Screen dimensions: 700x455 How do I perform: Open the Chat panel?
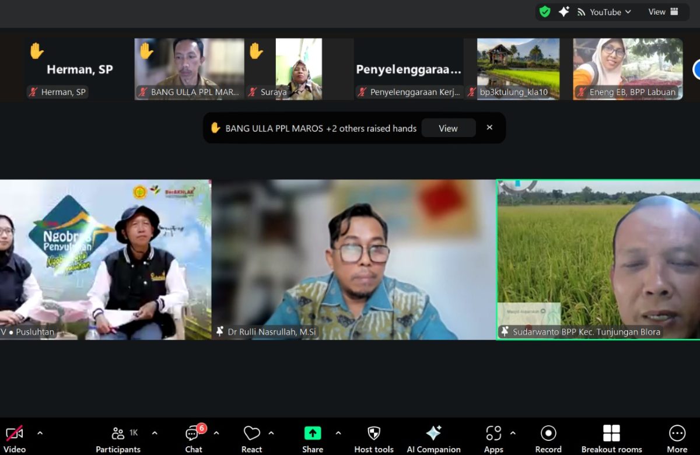(194, 439)
